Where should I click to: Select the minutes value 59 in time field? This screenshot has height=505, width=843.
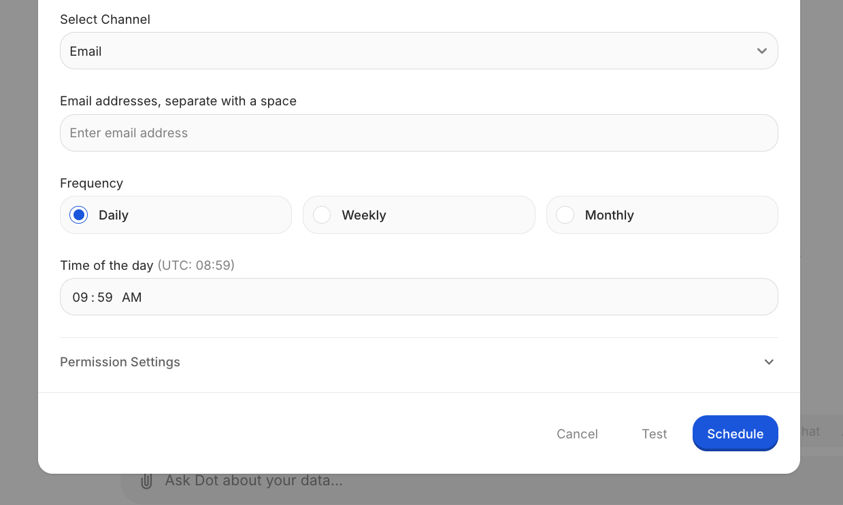point(105,297)
